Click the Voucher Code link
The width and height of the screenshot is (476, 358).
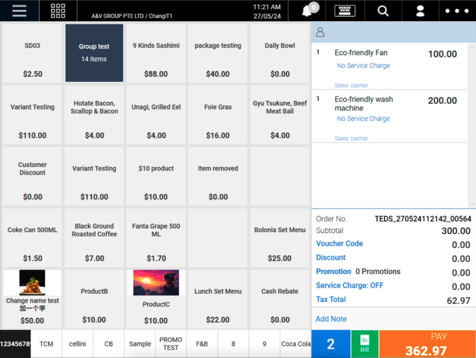click(x=339, y=244)
